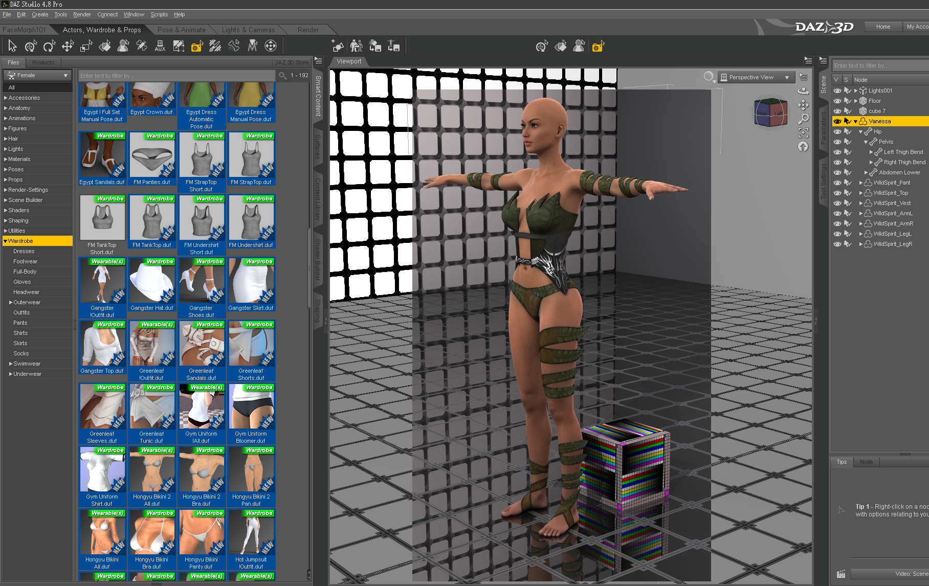Click the Create New Primitive icon
929x586 pixels.
(x=338, y=47)
